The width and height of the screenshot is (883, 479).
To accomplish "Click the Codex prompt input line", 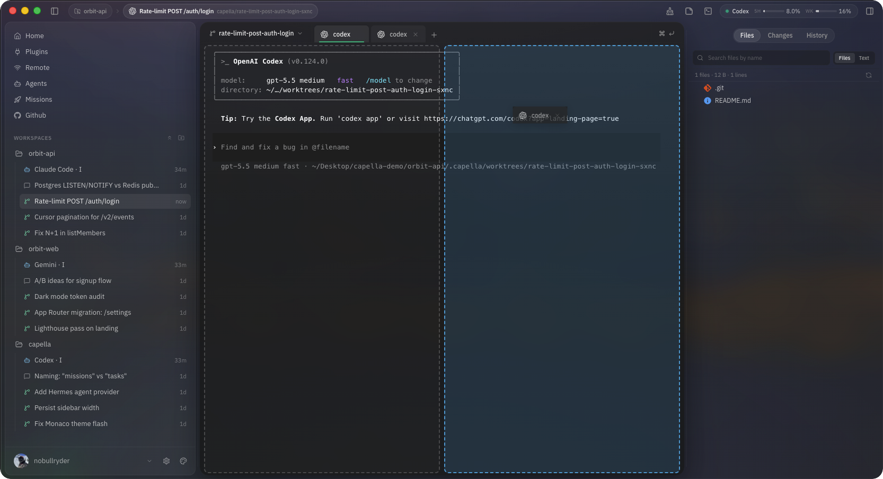I will pos(436,147).
